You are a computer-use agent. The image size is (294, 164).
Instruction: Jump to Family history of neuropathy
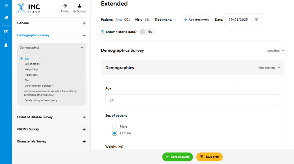point(41,100)
